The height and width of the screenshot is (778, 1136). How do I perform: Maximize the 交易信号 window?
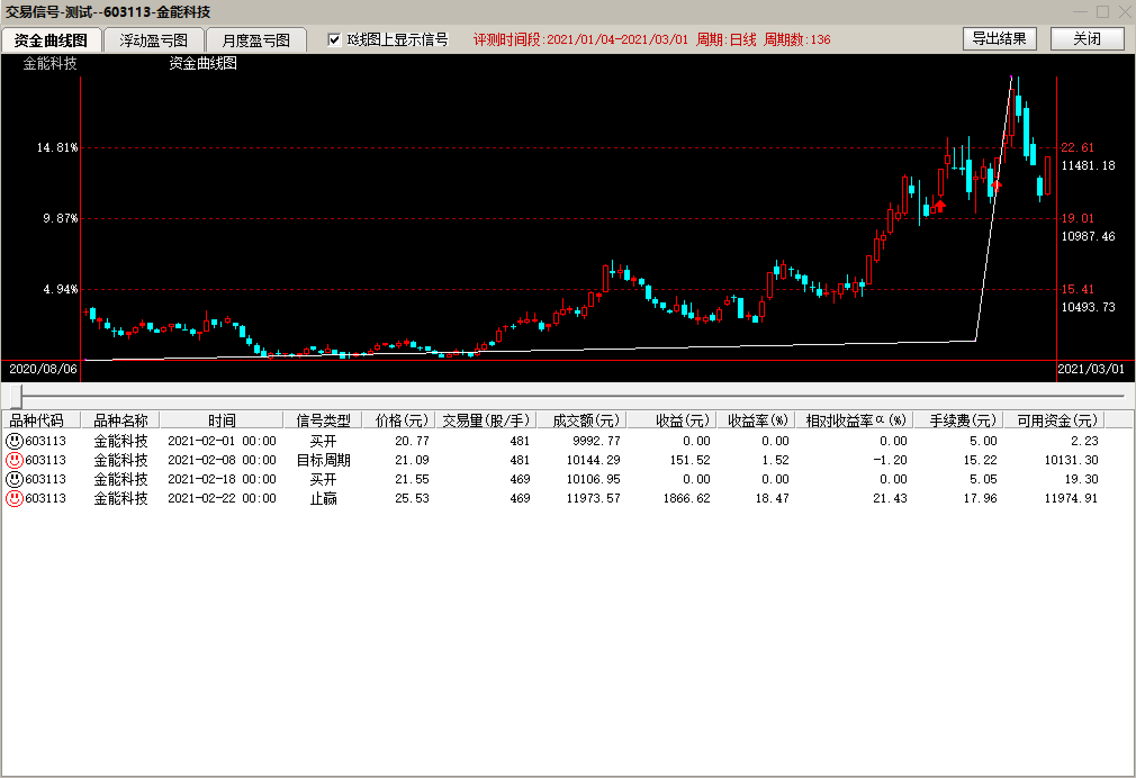1103,12
